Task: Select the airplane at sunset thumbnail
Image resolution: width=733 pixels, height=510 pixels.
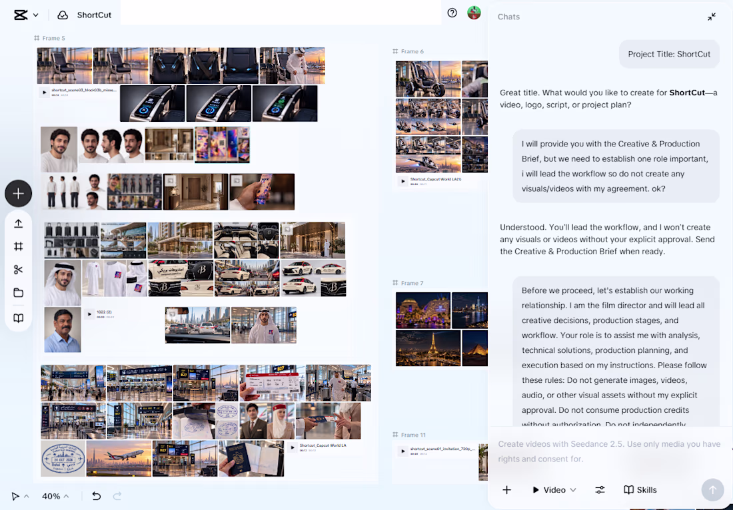Action: pos(119,459)
